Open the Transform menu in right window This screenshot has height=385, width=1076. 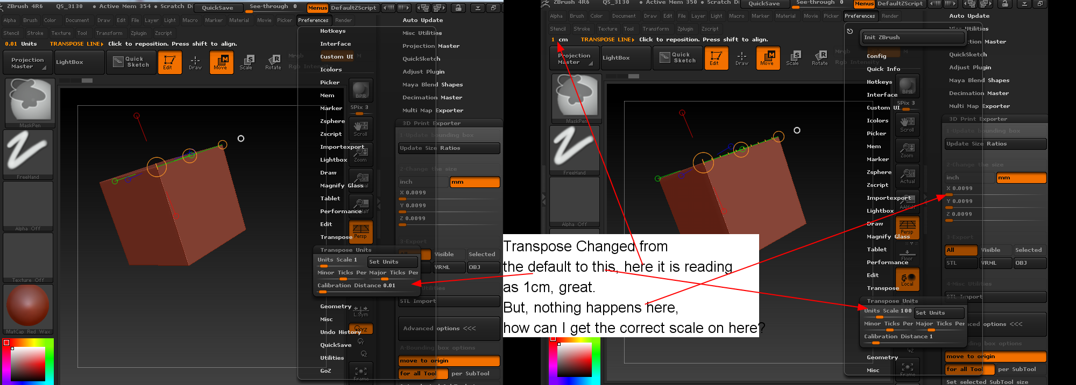click(x=656, y=29)
